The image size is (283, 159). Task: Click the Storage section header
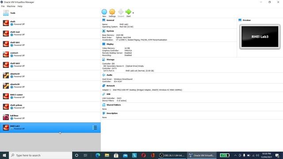tap(111, 60)
